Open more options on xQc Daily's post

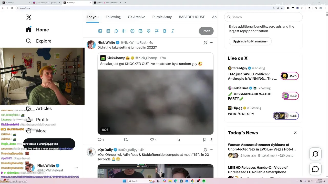pos(211,150)
